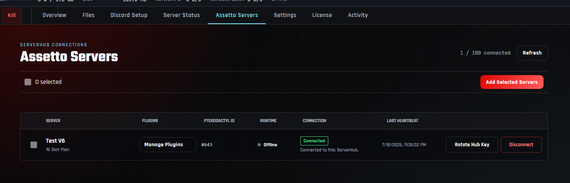Click the 'Connected to this ServerHub.' text
This screenshot has width=570, height=183.
click(x=329, y=150)
